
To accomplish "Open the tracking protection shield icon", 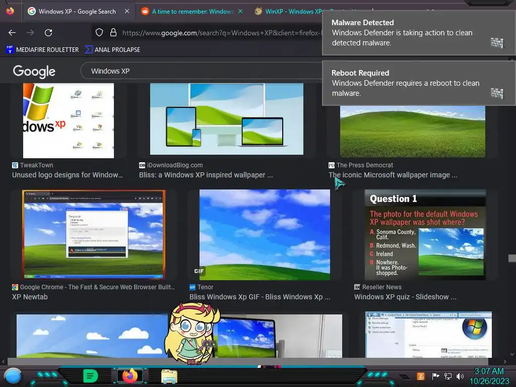I will 99,32.
